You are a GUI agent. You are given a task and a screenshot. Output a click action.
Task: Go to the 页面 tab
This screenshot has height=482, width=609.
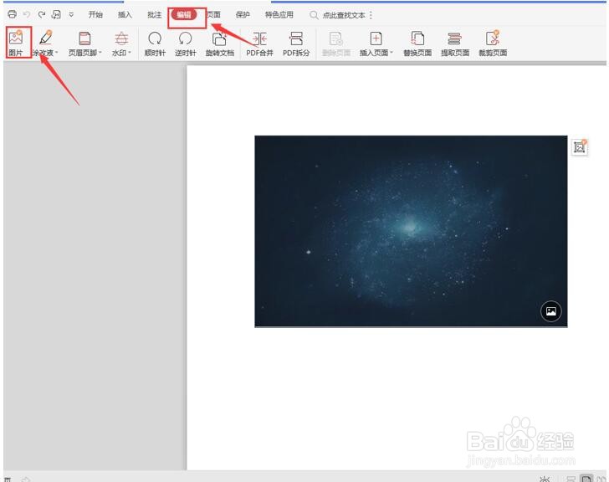213,15
